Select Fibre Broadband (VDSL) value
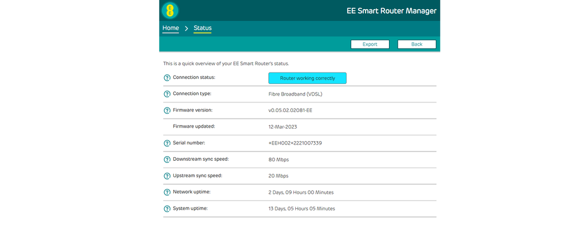 click(295, 94)
